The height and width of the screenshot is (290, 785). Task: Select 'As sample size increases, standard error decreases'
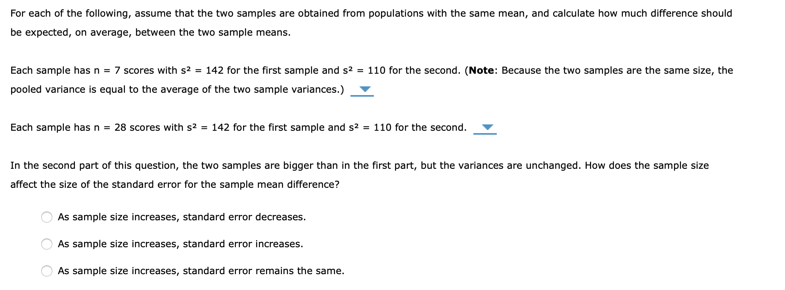pyautogui.click(x=46, y=216)
